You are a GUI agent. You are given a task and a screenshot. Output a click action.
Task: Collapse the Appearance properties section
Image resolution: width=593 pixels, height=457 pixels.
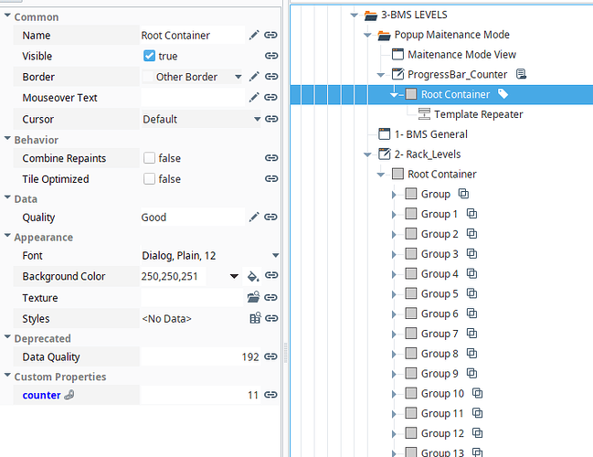(7, 237)
